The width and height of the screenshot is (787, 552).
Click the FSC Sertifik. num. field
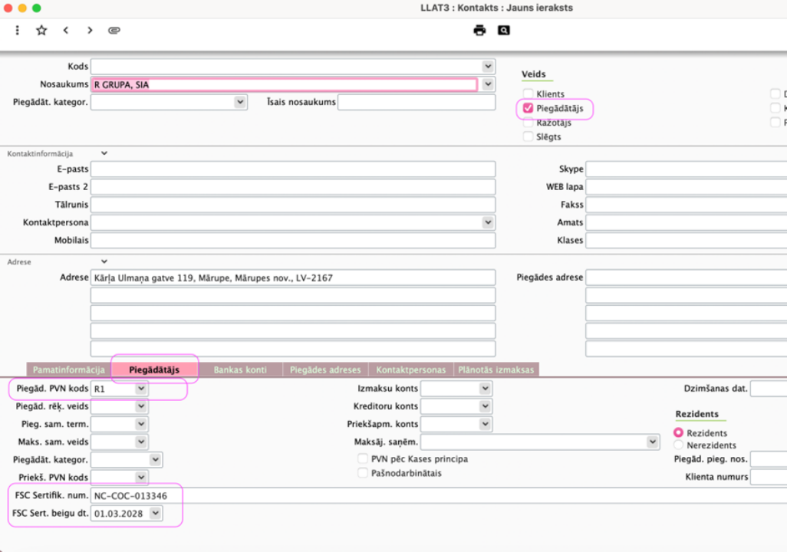291,495
